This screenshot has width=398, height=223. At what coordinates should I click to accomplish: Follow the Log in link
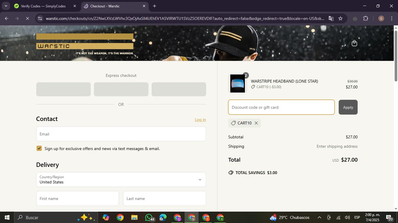coord(200,120)
